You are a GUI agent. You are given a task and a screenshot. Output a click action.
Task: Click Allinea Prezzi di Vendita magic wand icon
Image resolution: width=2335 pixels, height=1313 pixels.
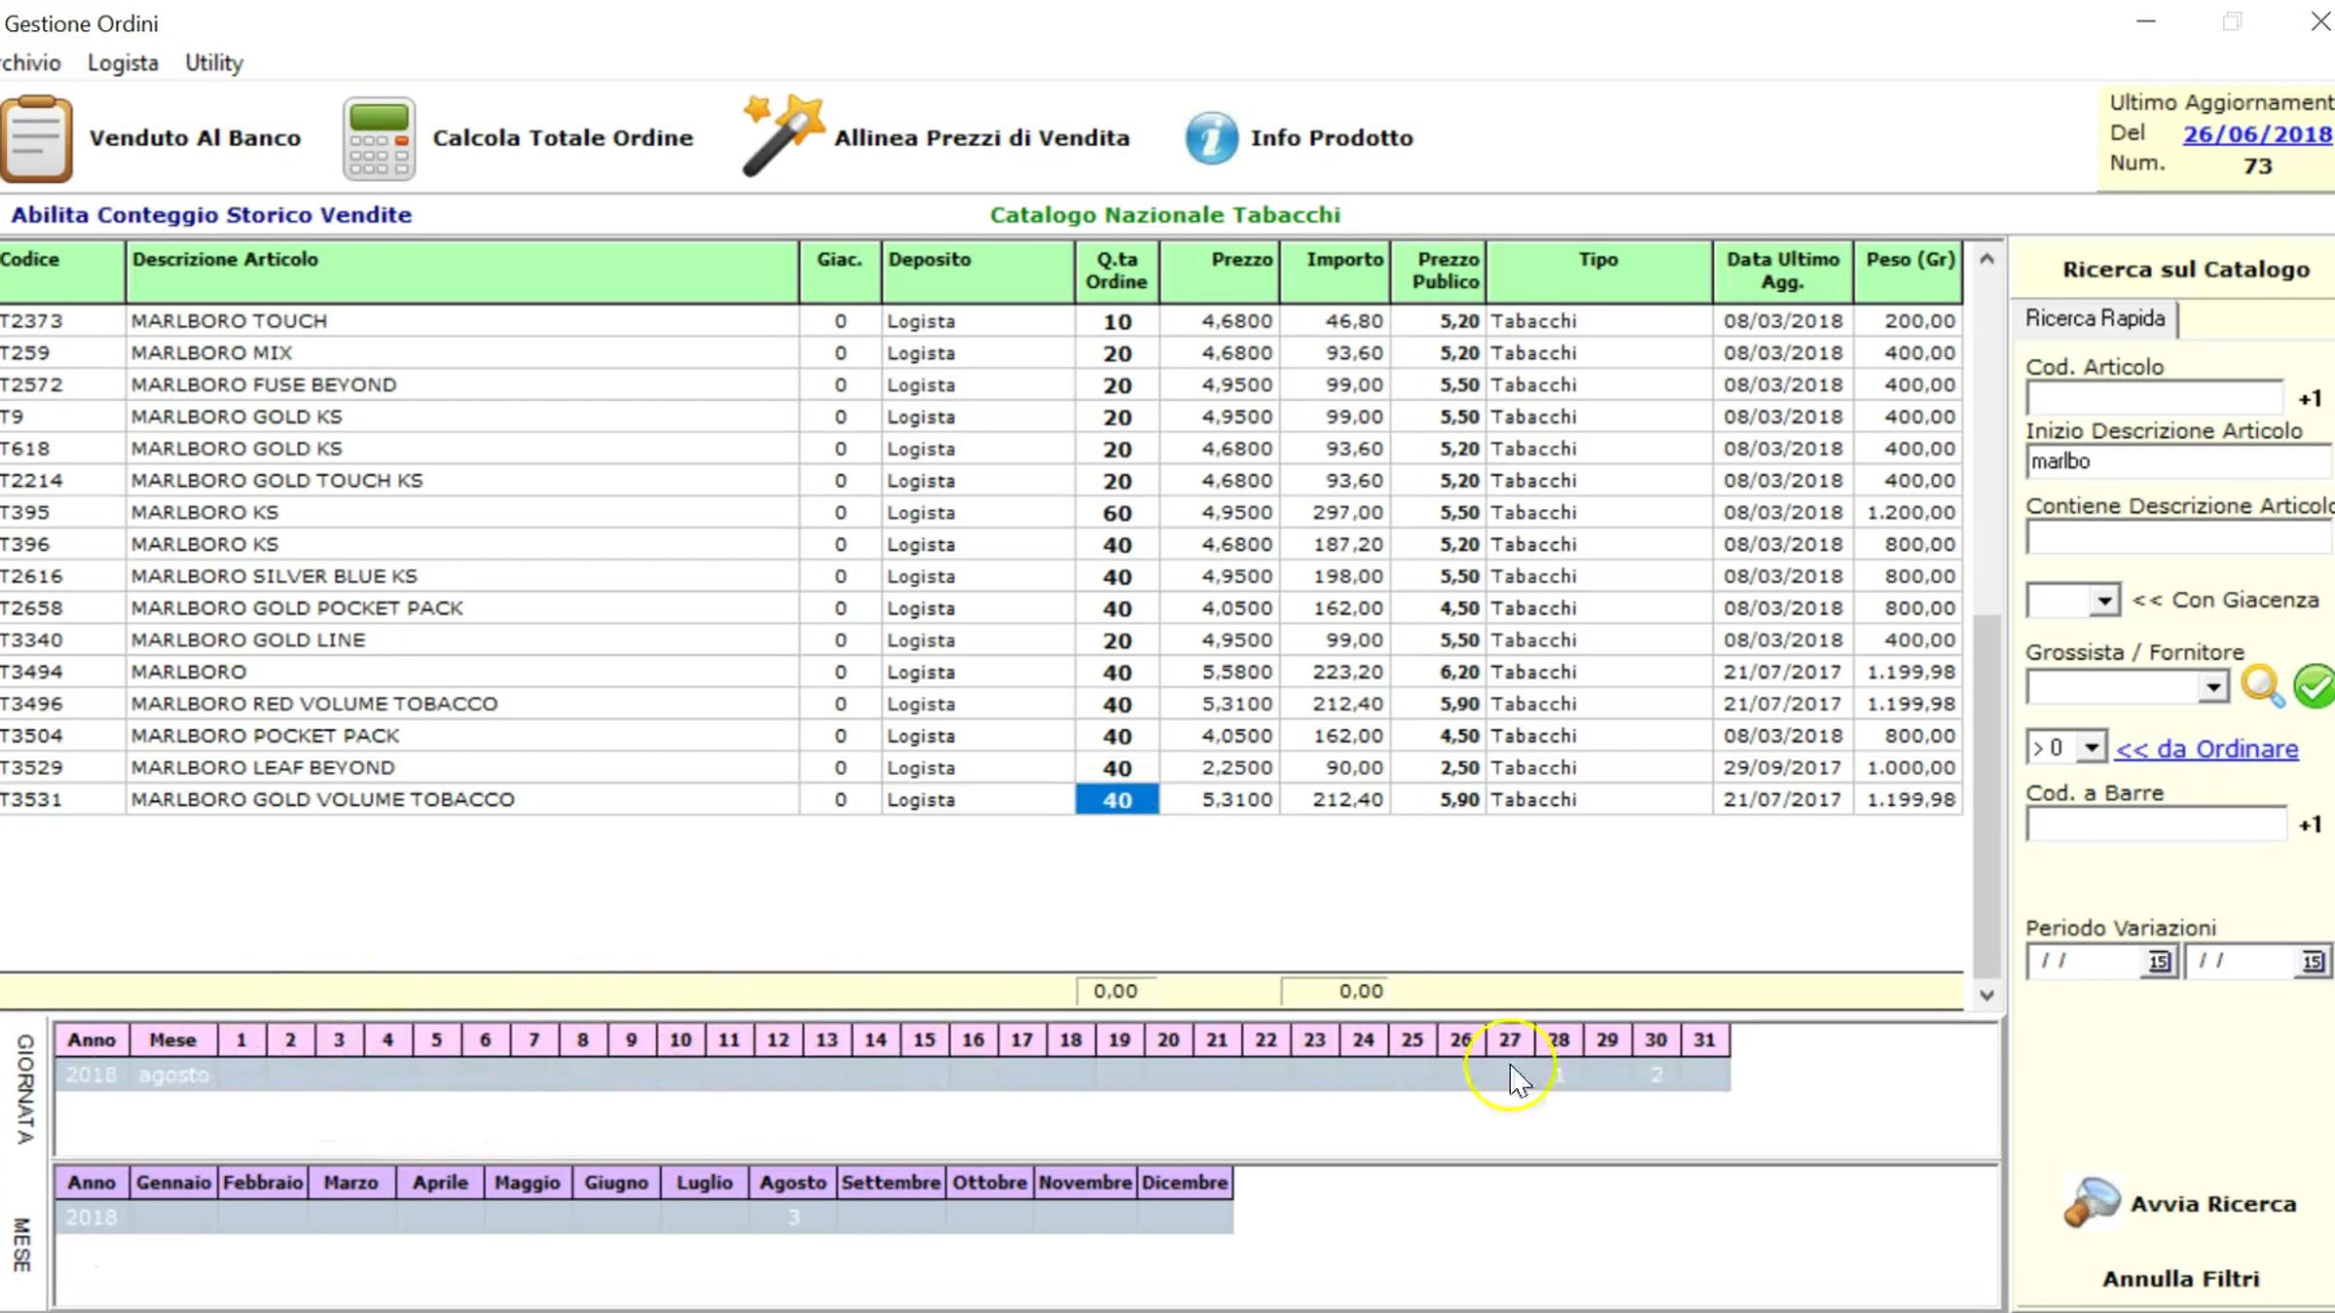tap(782, 135)
